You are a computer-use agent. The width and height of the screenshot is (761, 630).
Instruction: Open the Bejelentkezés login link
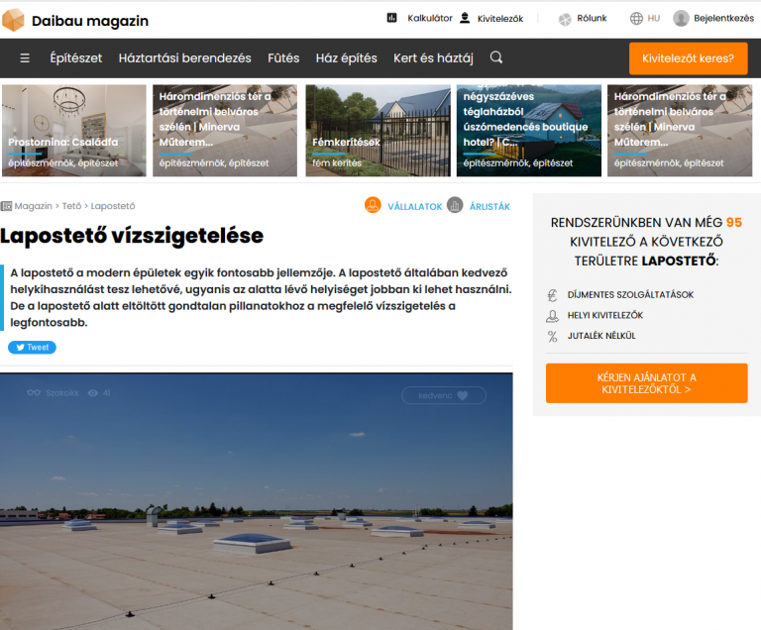tap(723, 19)
